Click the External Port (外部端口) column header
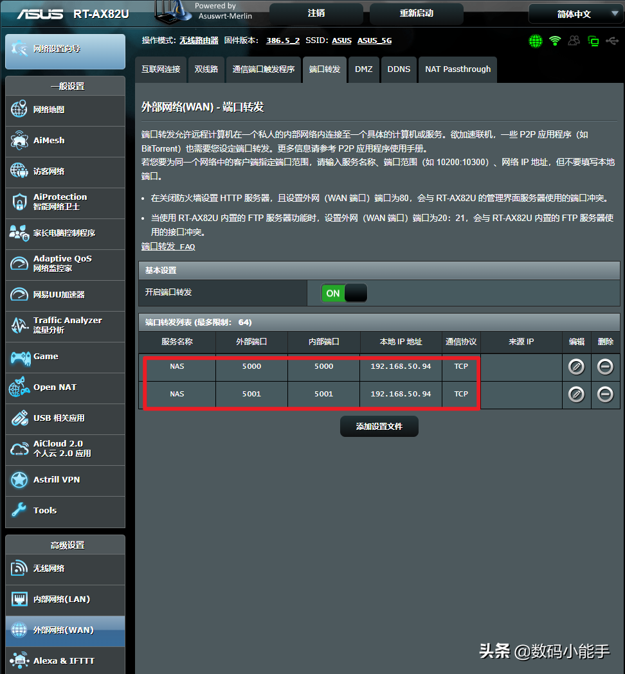Viewport: 625px width, 674px height. point(251,342)
